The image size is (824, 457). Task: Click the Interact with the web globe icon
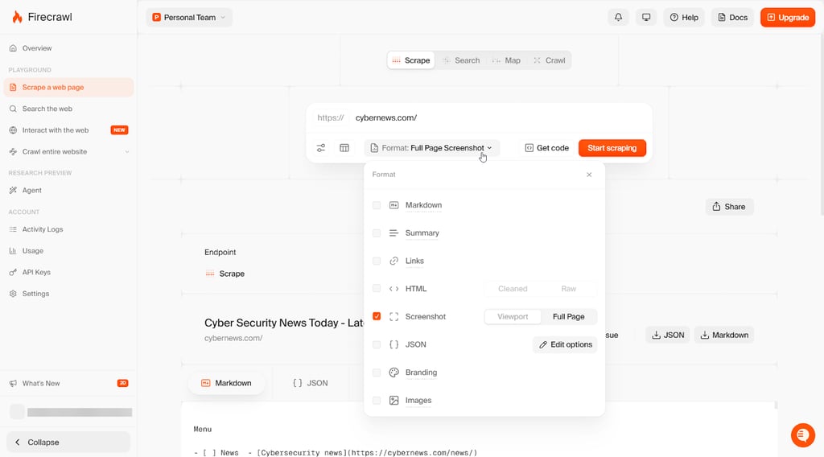click(13, 130)
